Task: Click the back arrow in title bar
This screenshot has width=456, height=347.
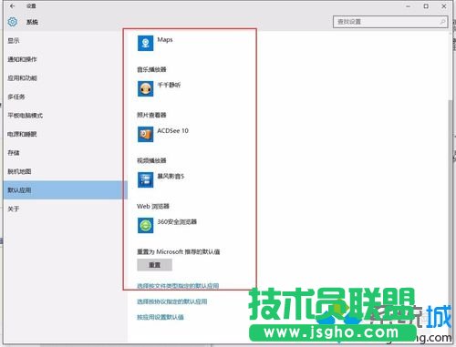Action: [12, 5]
